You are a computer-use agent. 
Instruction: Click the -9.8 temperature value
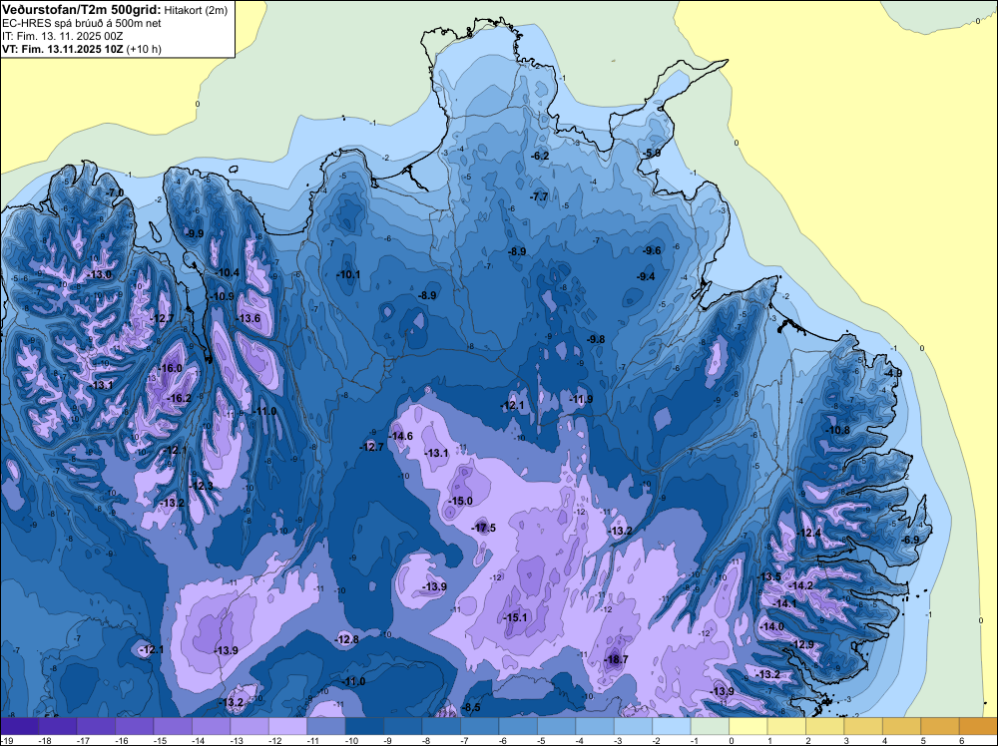tap(596, 340)
